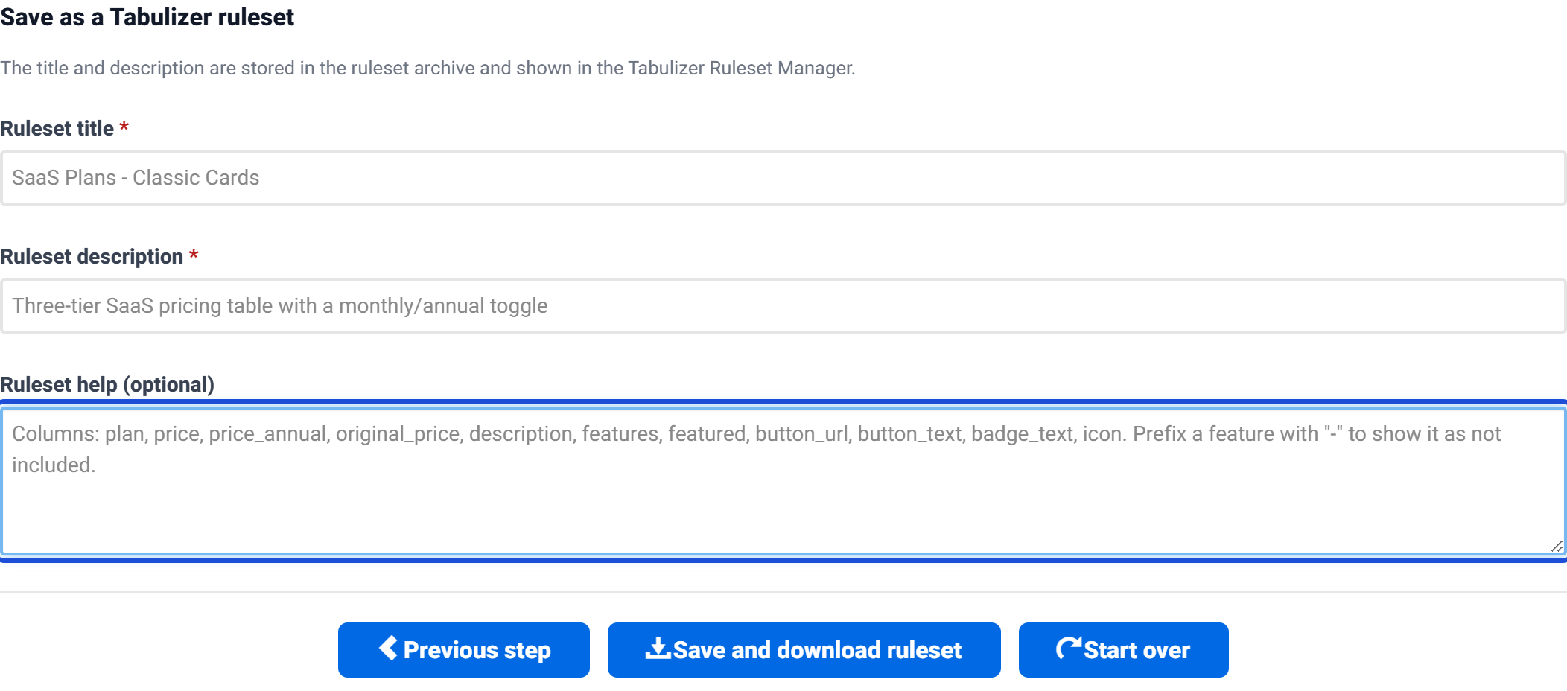Focus the Ruleset description field
This screenshot has width=1567, height=691.
(x=783, y=306)
